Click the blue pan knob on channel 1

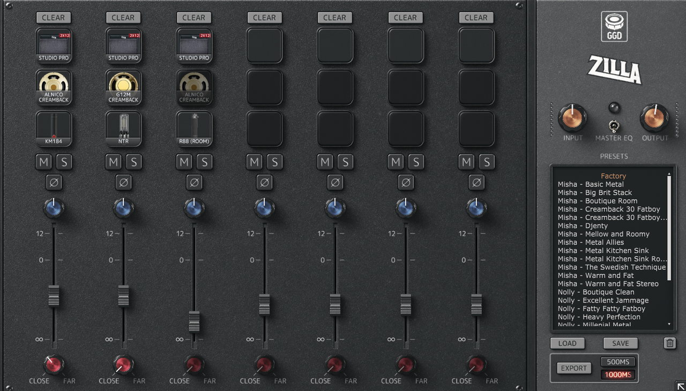tap(54, 208)
